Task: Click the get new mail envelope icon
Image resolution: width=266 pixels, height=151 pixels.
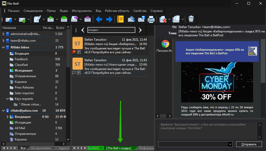Action: click(9, 19)
